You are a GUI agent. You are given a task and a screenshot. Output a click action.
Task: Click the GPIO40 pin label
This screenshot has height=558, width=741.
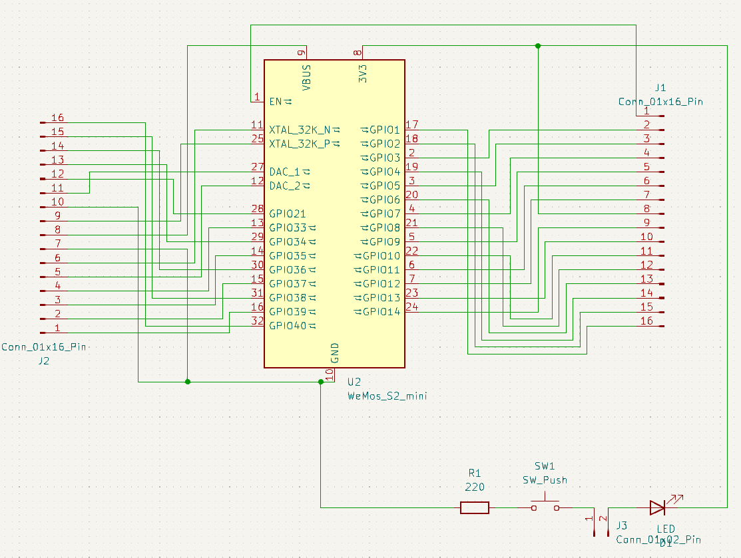coord(288,326)
